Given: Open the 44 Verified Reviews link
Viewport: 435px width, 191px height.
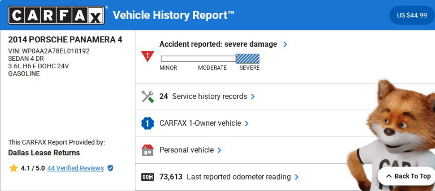Looking at the screenshot, I should pyautogui.click(x=75, y=168).
